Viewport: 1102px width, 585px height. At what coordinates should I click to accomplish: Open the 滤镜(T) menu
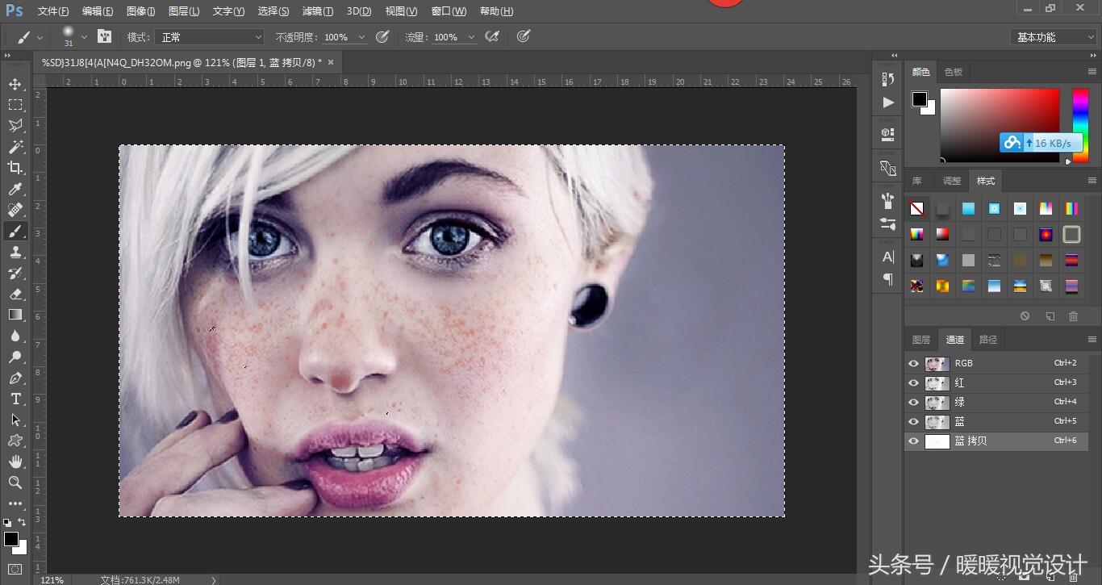tap(317, 11)
